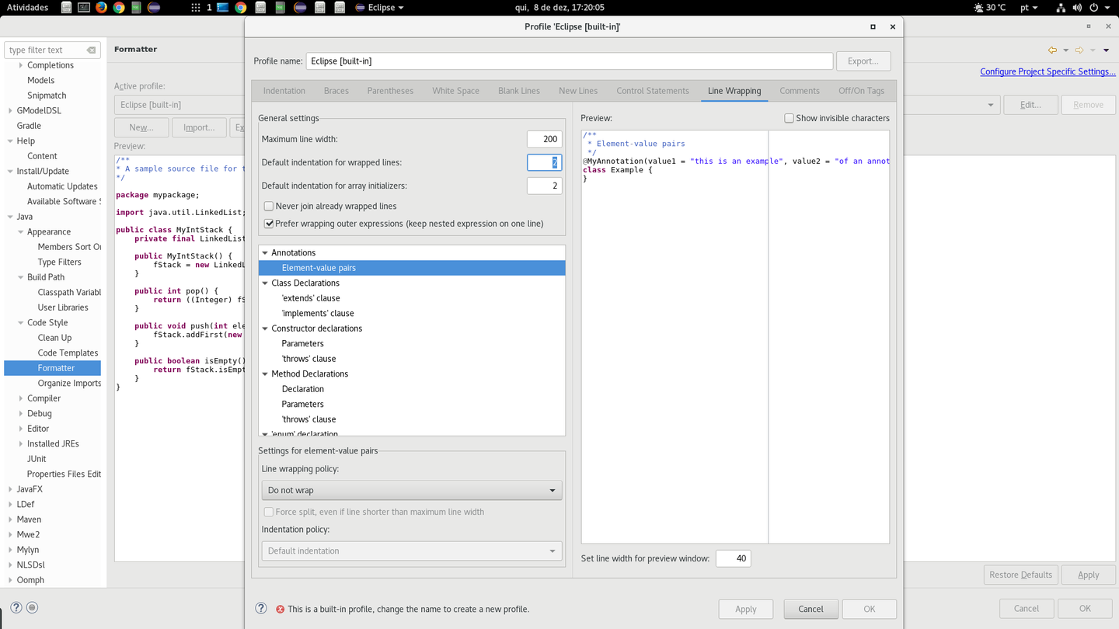Open the Indentation policy dropdown
This screenshot has width=1119, height=629.
click(x=412, y=551)
